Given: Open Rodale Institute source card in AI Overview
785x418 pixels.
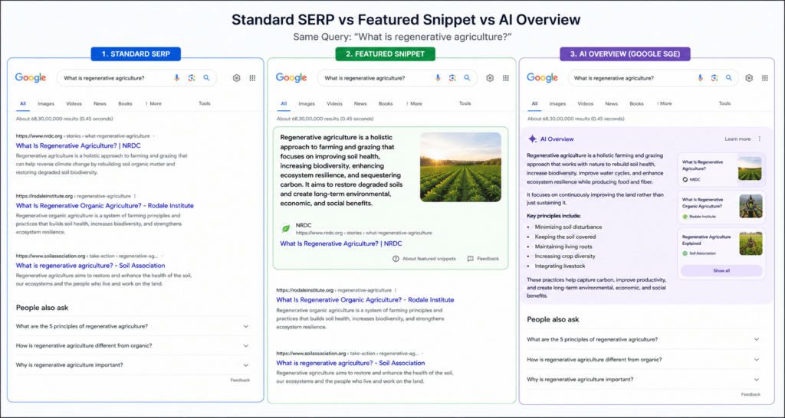Looking at the screenshot, I should (721, 207).
